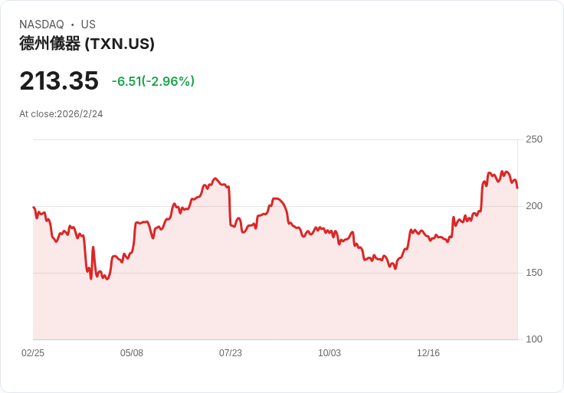The height and width of the screenshot is (393, 564).
Task: Click the NASDAQ exchange label
Action: 41,25
